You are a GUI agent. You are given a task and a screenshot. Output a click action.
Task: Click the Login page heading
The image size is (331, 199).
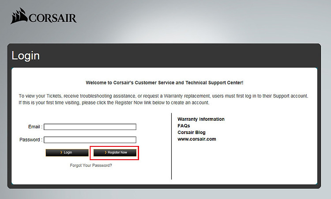pyautogui.click(x=26, y=56)
